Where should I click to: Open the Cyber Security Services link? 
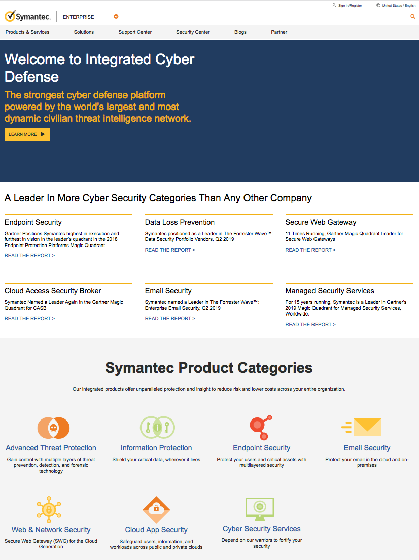261,529
